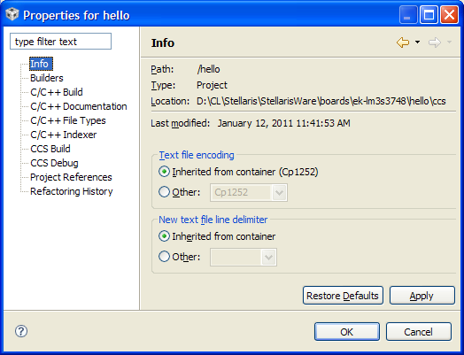The image size is (464, 355).
Task: Click the Properties window title icon
Action: [x=12, y=14]
